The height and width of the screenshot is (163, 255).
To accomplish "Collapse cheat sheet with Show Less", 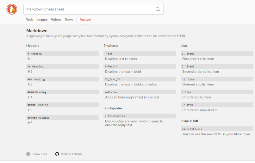I will coord(40,154).
